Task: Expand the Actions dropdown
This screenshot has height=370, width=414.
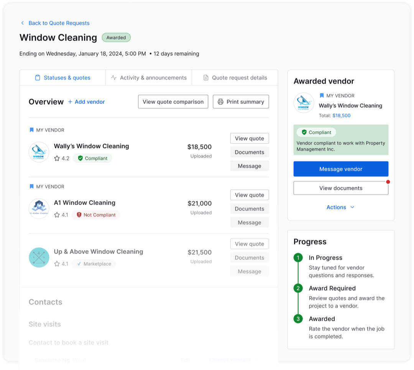Action: [x=340, y=207]
